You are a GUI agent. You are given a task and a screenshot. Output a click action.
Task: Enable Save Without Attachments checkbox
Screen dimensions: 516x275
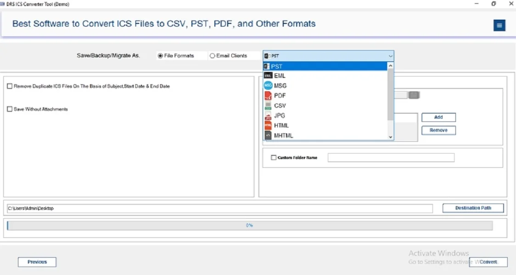click(x=10, y=109)
